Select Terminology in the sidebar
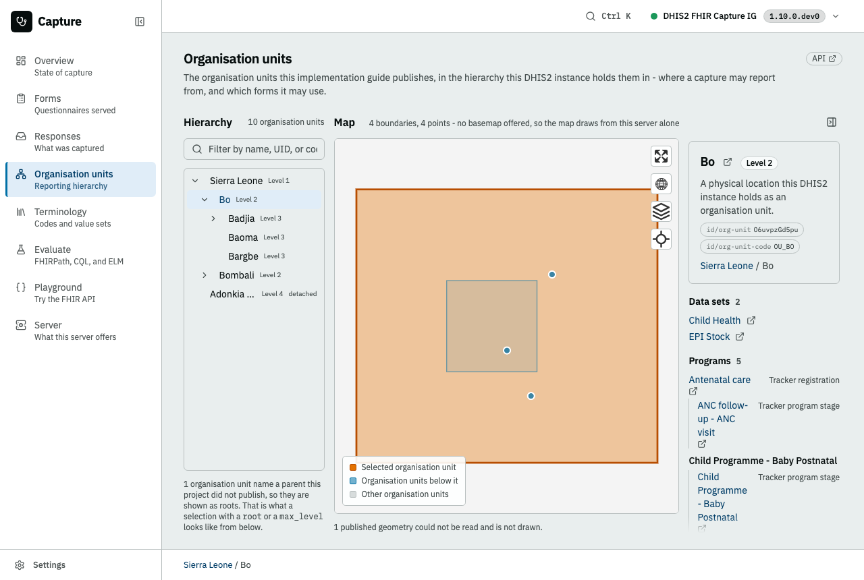 point(80,217)
